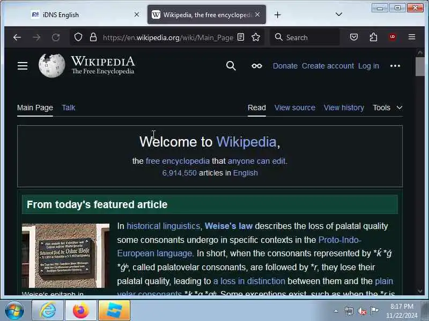Toggle reader view icon in address bar

241,37
